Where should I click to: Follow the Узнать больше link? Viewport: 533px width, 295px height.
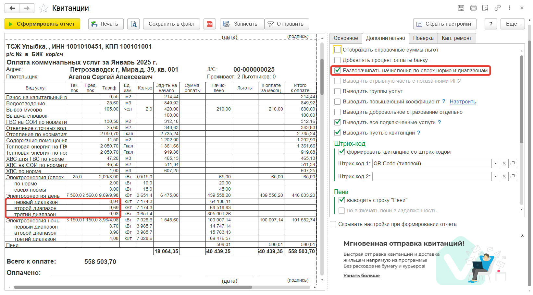point(362,276)
